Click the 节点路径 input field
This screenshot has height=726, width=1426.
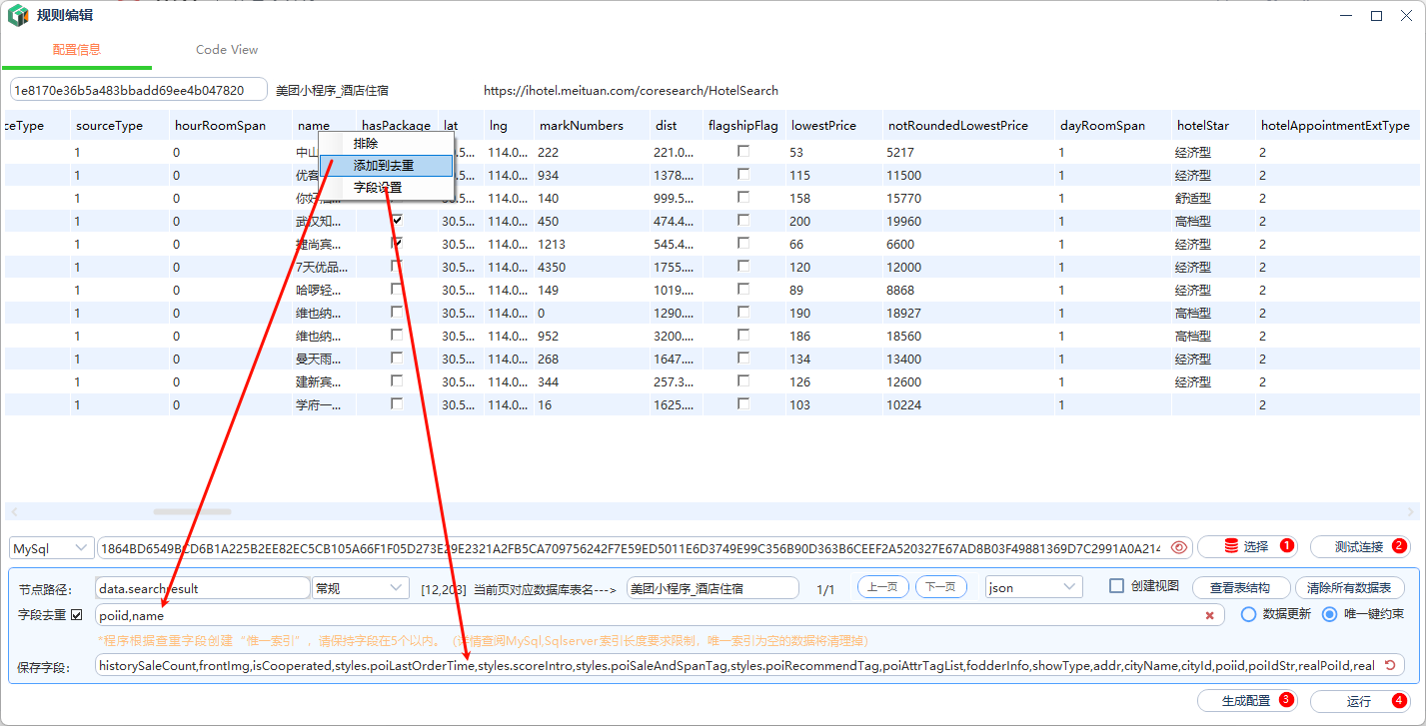click(203, 588)
